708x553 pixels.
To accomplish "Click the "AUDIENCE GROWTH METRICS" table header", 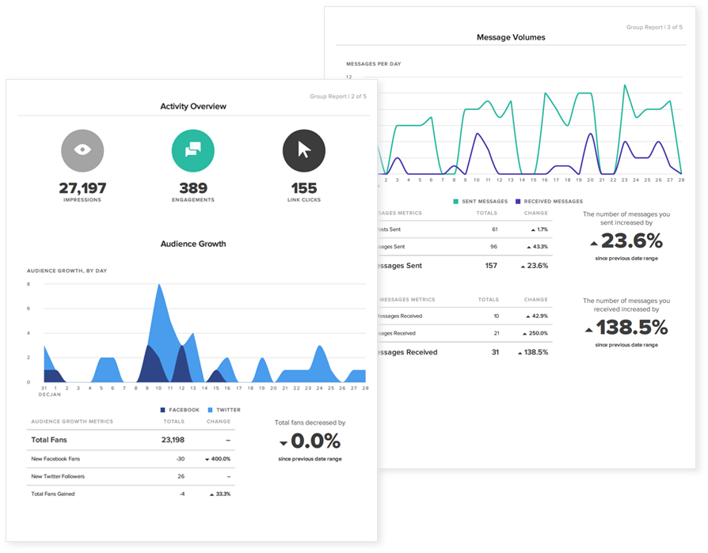I will pos(72,422).
